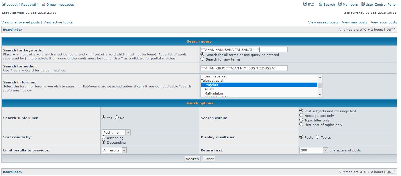This screenshot has height=176, width=401.
Task: Click the User Control Panel icon
Action: point(363,4)
